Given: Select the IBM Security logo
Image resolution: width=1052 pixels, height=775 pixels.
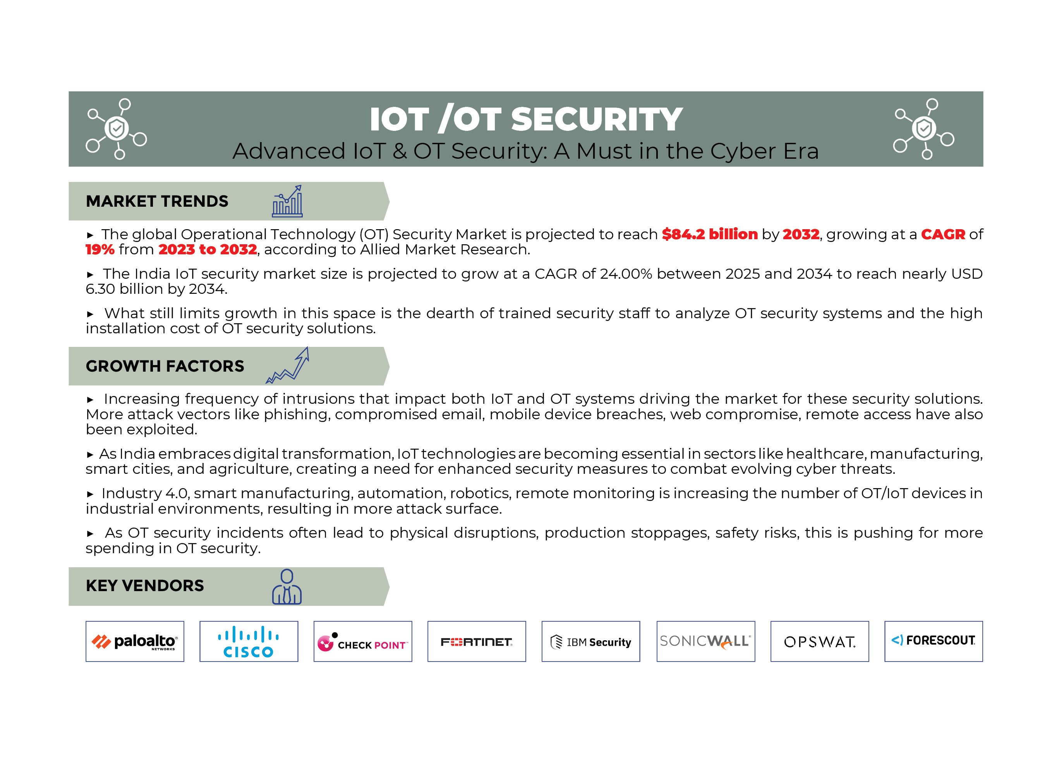Looking at the screenshot, I should click(590, 641).
